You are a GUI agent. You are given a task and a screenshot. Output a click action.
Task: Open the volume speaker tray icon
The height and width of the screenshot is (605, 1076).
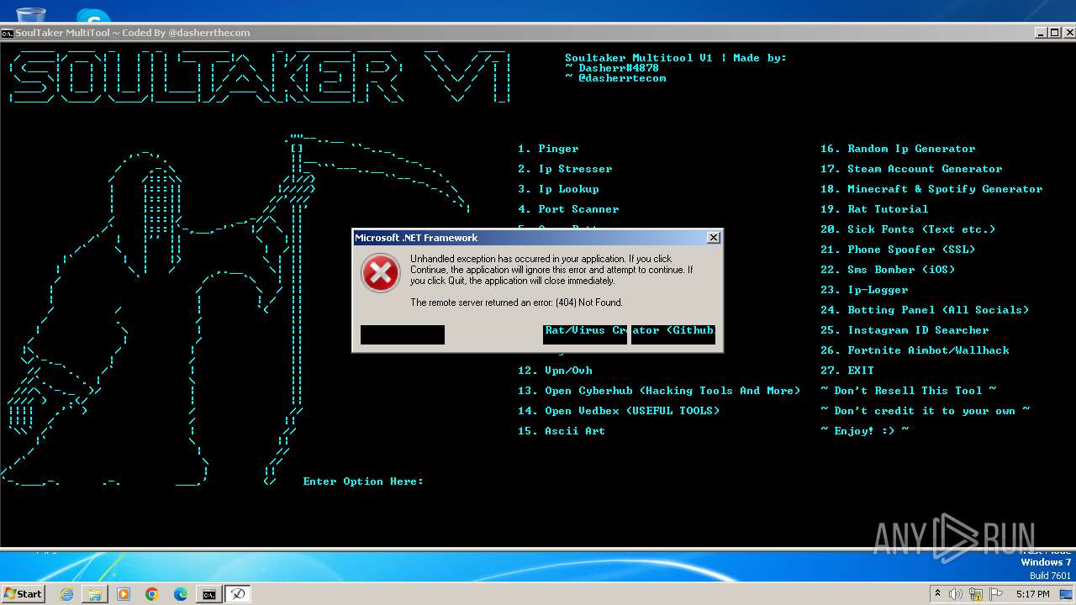[x=955, y=594]
